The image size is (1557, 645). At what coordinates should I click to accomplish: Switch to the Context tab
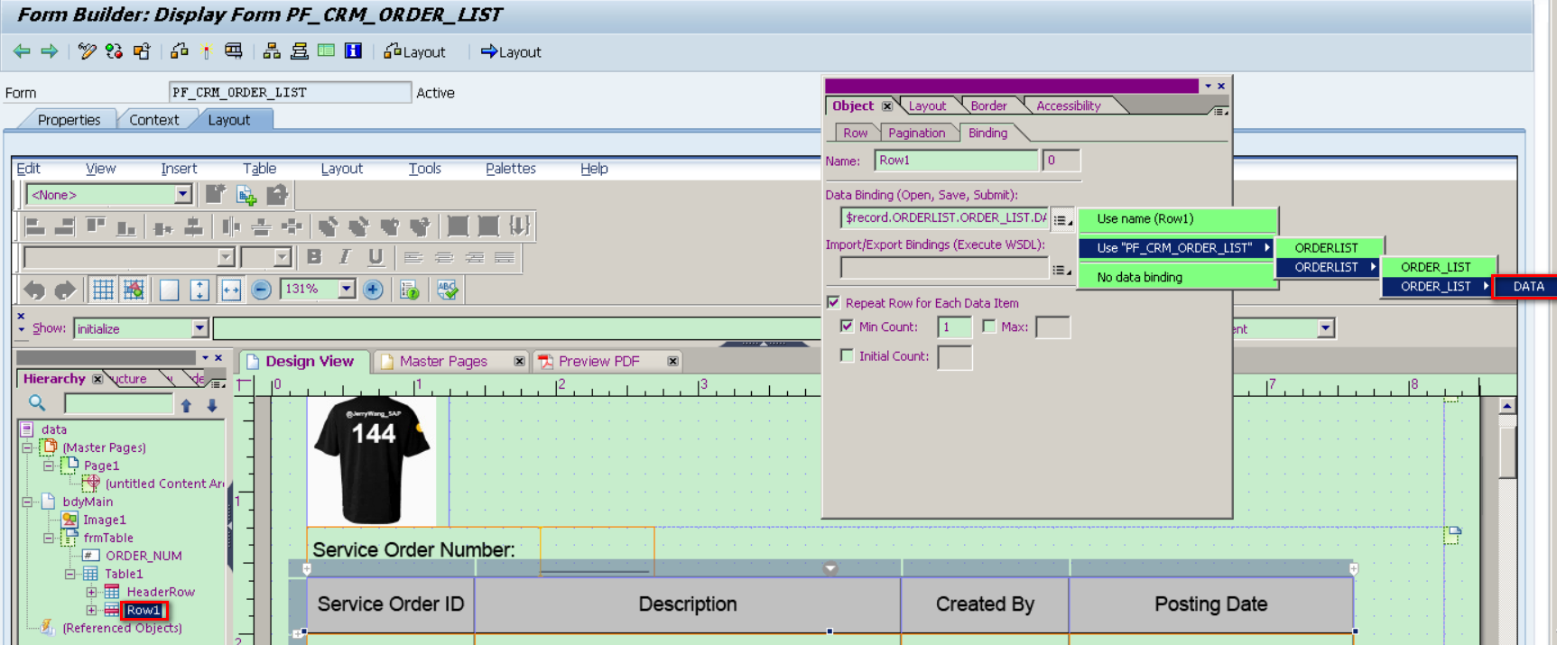click(153, 119)
